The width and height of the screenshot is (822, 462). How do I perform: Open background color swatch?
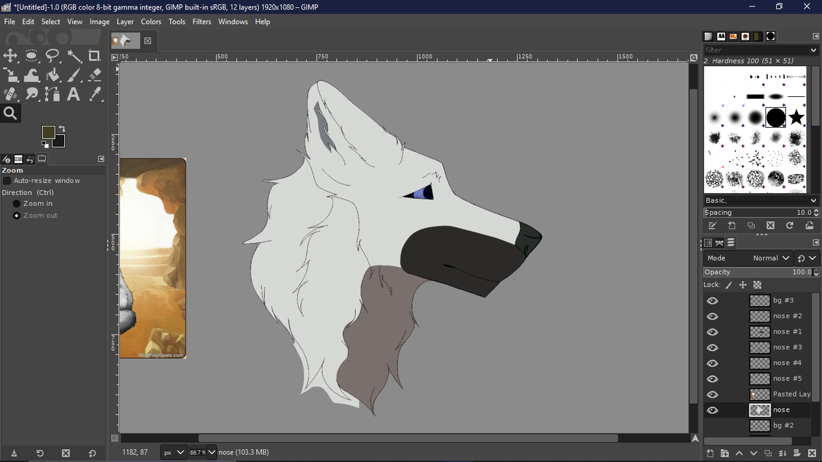pos(60,142)
